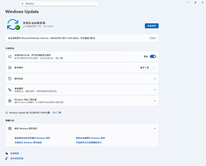Click the 開啟 toggle state label
The width and height of the screenshot is (206, 166).
click(x=146, y=56)
